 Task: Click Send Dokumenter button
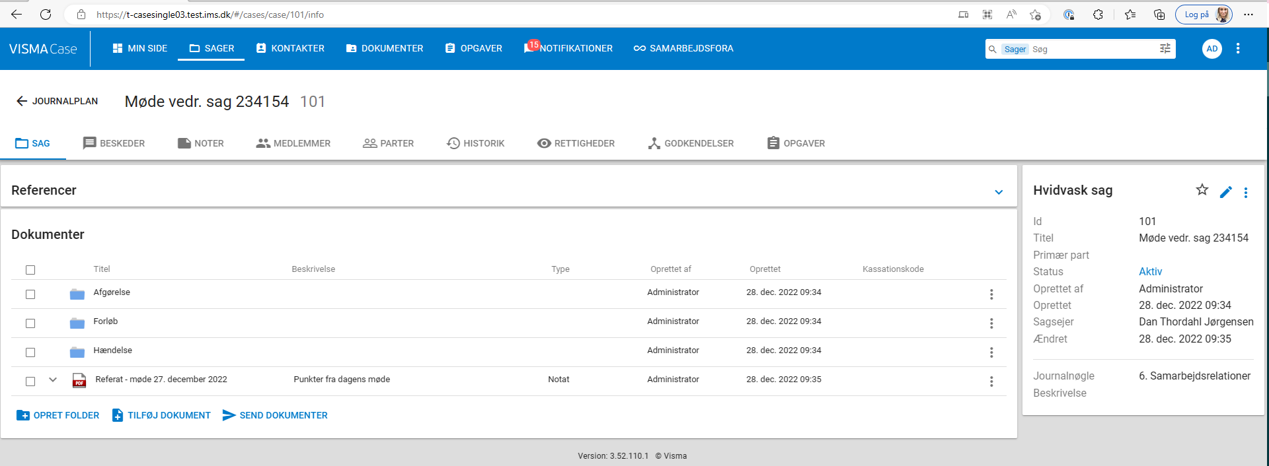click(x=275, y=415)
